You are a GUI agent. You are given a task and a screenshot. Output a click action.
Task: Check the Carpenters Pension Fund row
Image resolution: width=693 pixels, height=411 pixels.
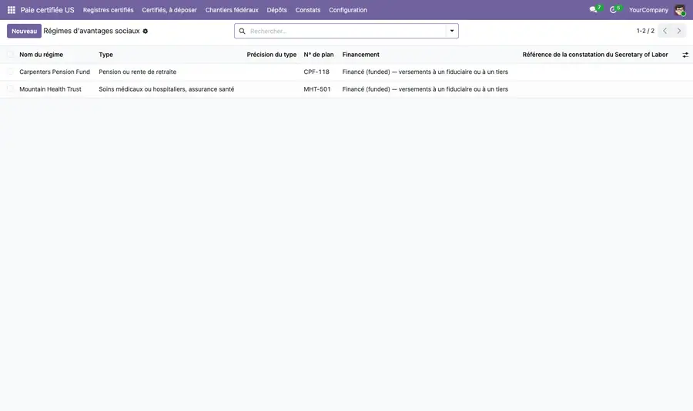[x=10, y=72]
